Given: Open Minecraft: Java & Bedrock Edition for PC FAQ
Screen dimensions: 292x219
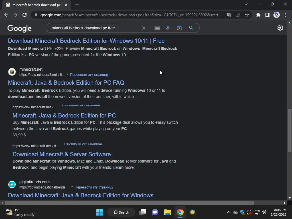Looking at the screenshot, I should [66, 83].
